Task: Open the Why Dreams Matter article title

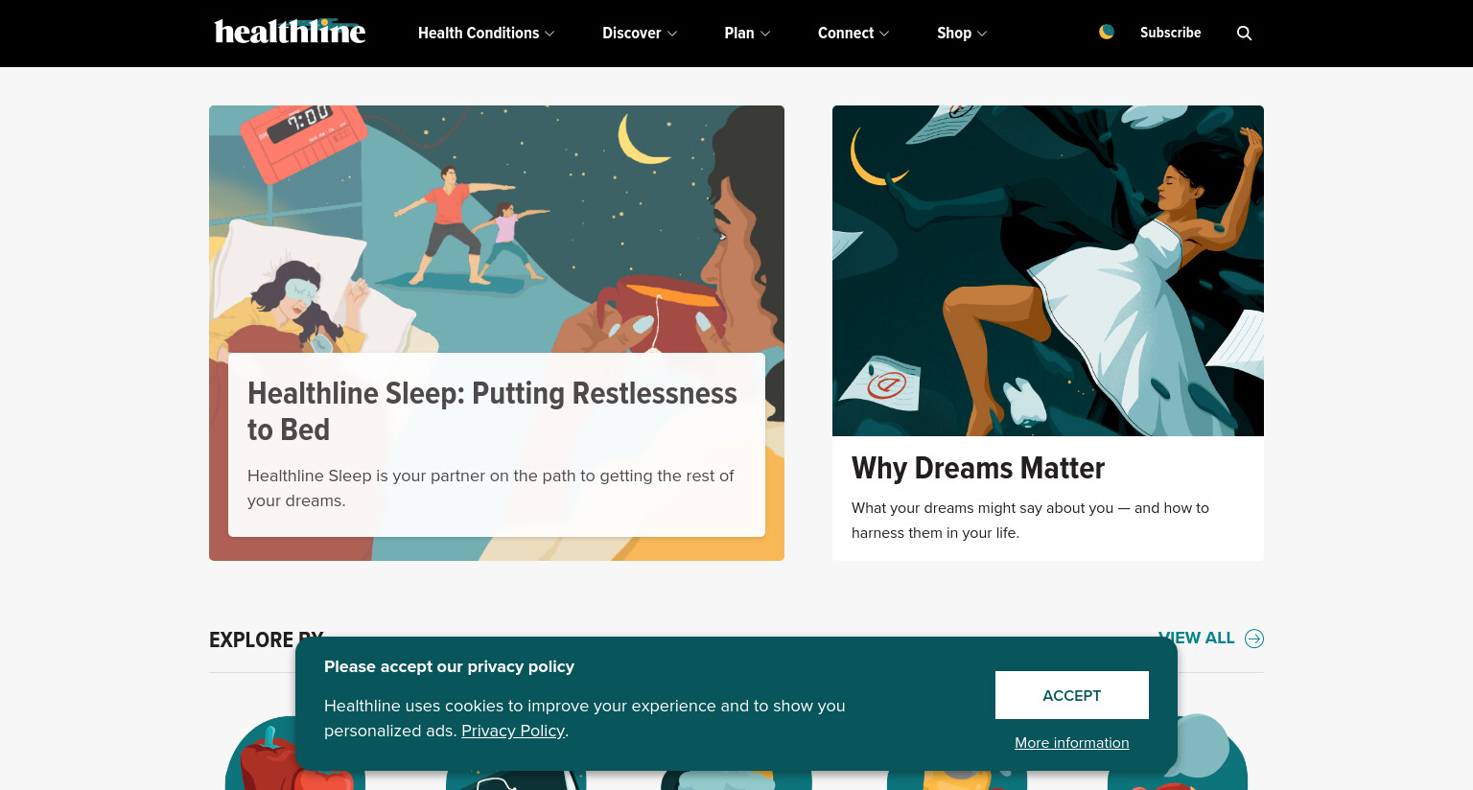Action: [x=978, y=468]
